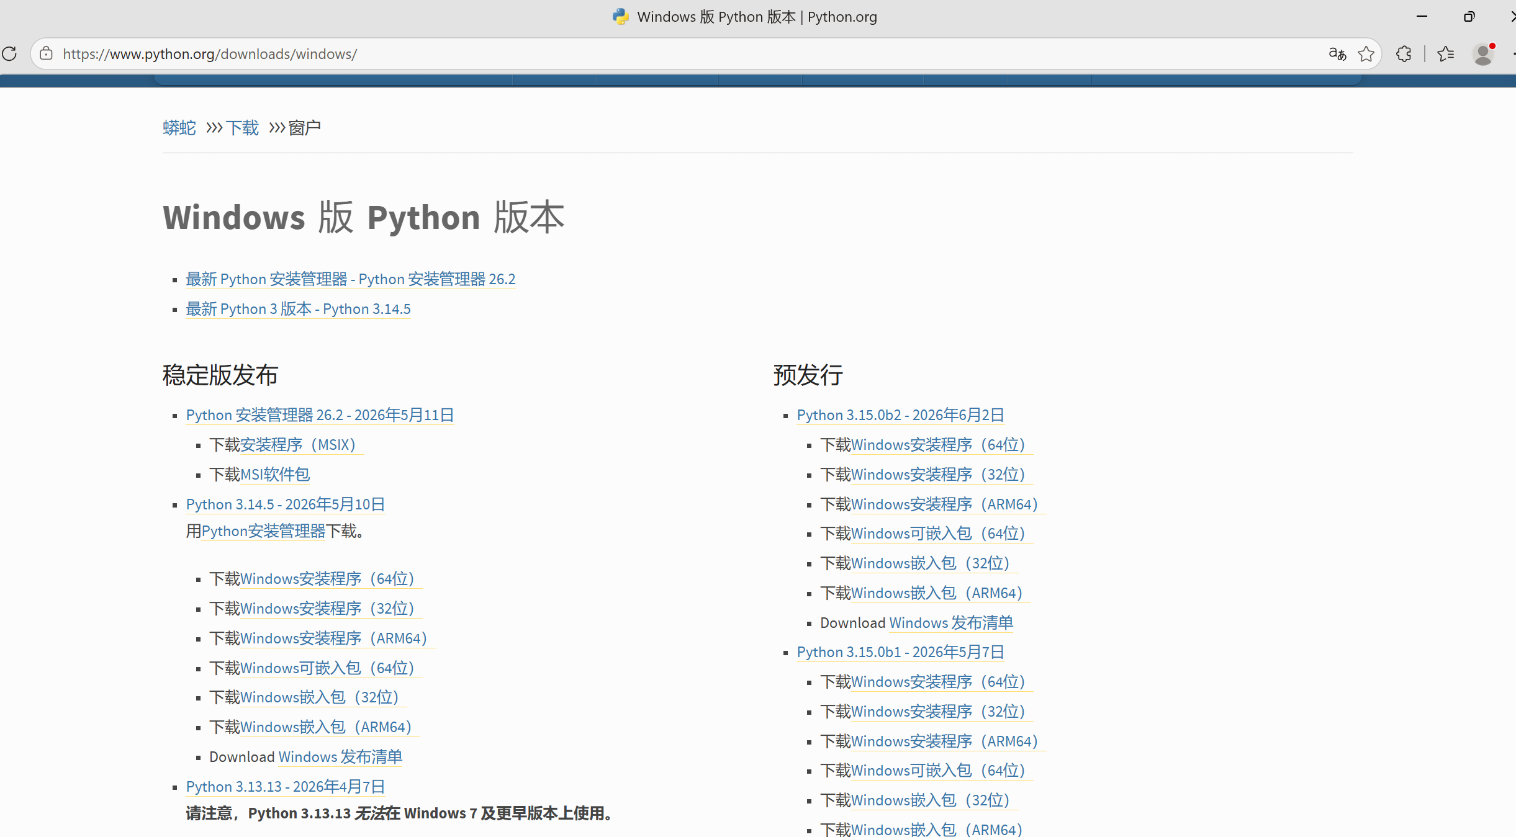Download 3.15.0b2 Windows可嵌入包 (64位)

(942, 534)
